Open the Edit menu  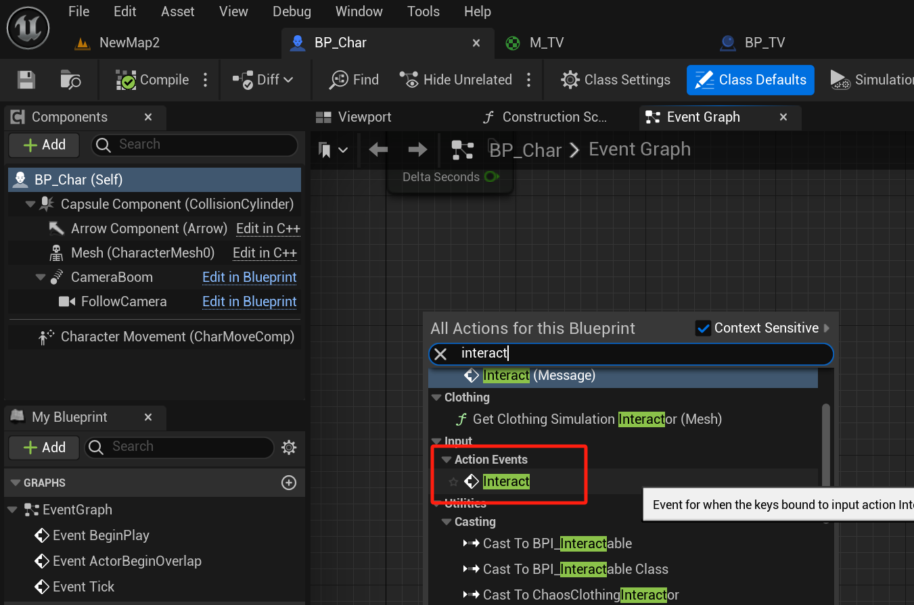point(124,11)
